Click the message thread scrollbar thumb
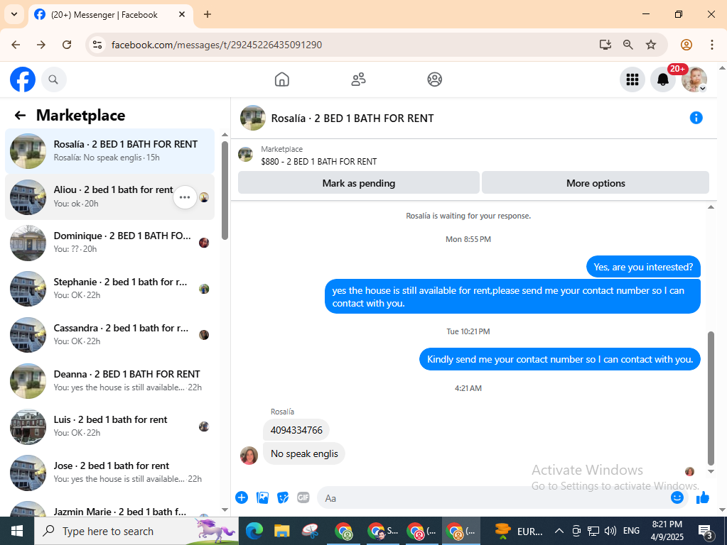 tap(711, 398)
